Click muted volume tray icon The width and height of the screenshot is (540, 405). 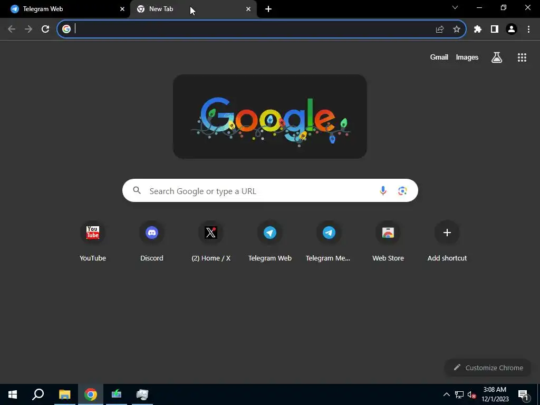click(x=471, y=394)
